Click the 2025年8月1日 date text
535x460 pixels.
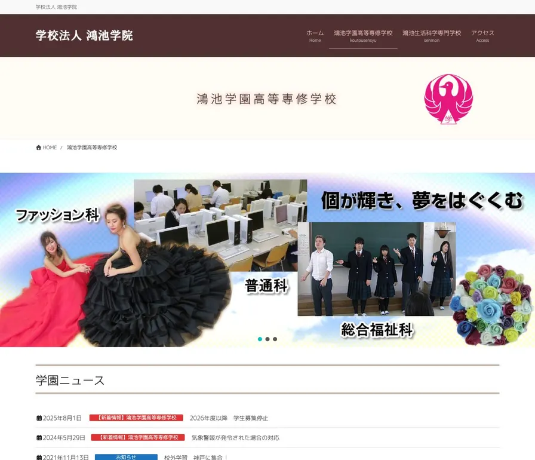pyautogui.click(x=63, y=418)
